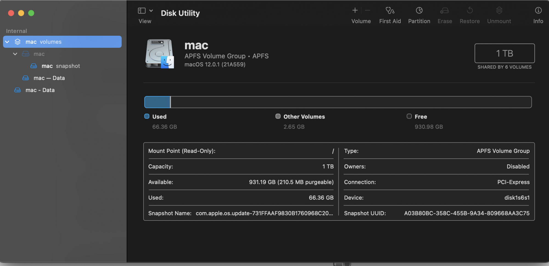
Task: Click the 'Internal' sidebar section header
Action: (x=16, y=31)
